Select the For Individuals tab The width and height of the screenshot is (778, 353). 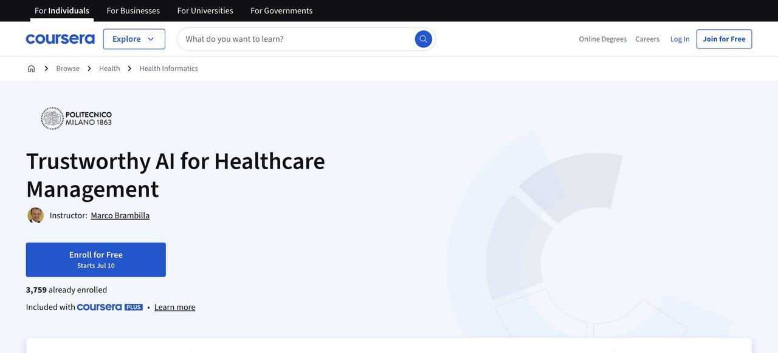tap(62, 10)
